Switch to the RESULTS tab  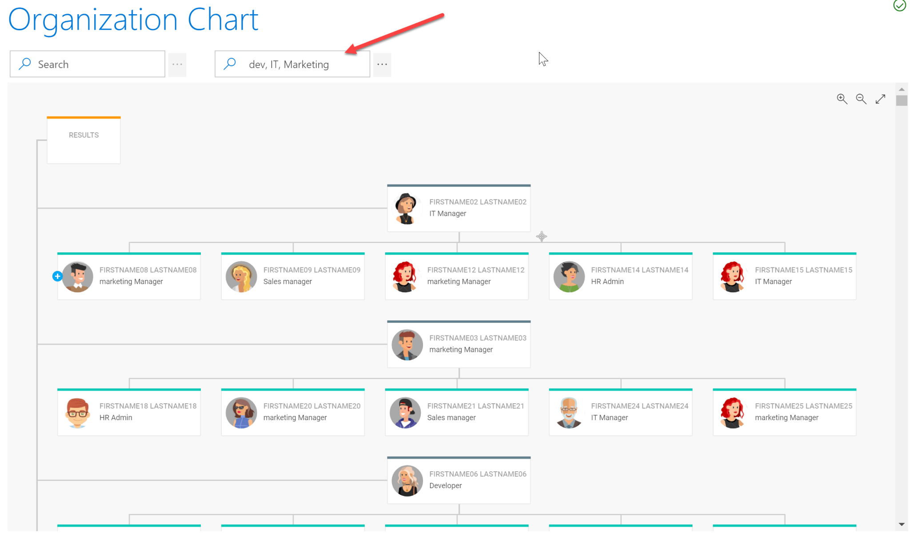tap(84, 135)
